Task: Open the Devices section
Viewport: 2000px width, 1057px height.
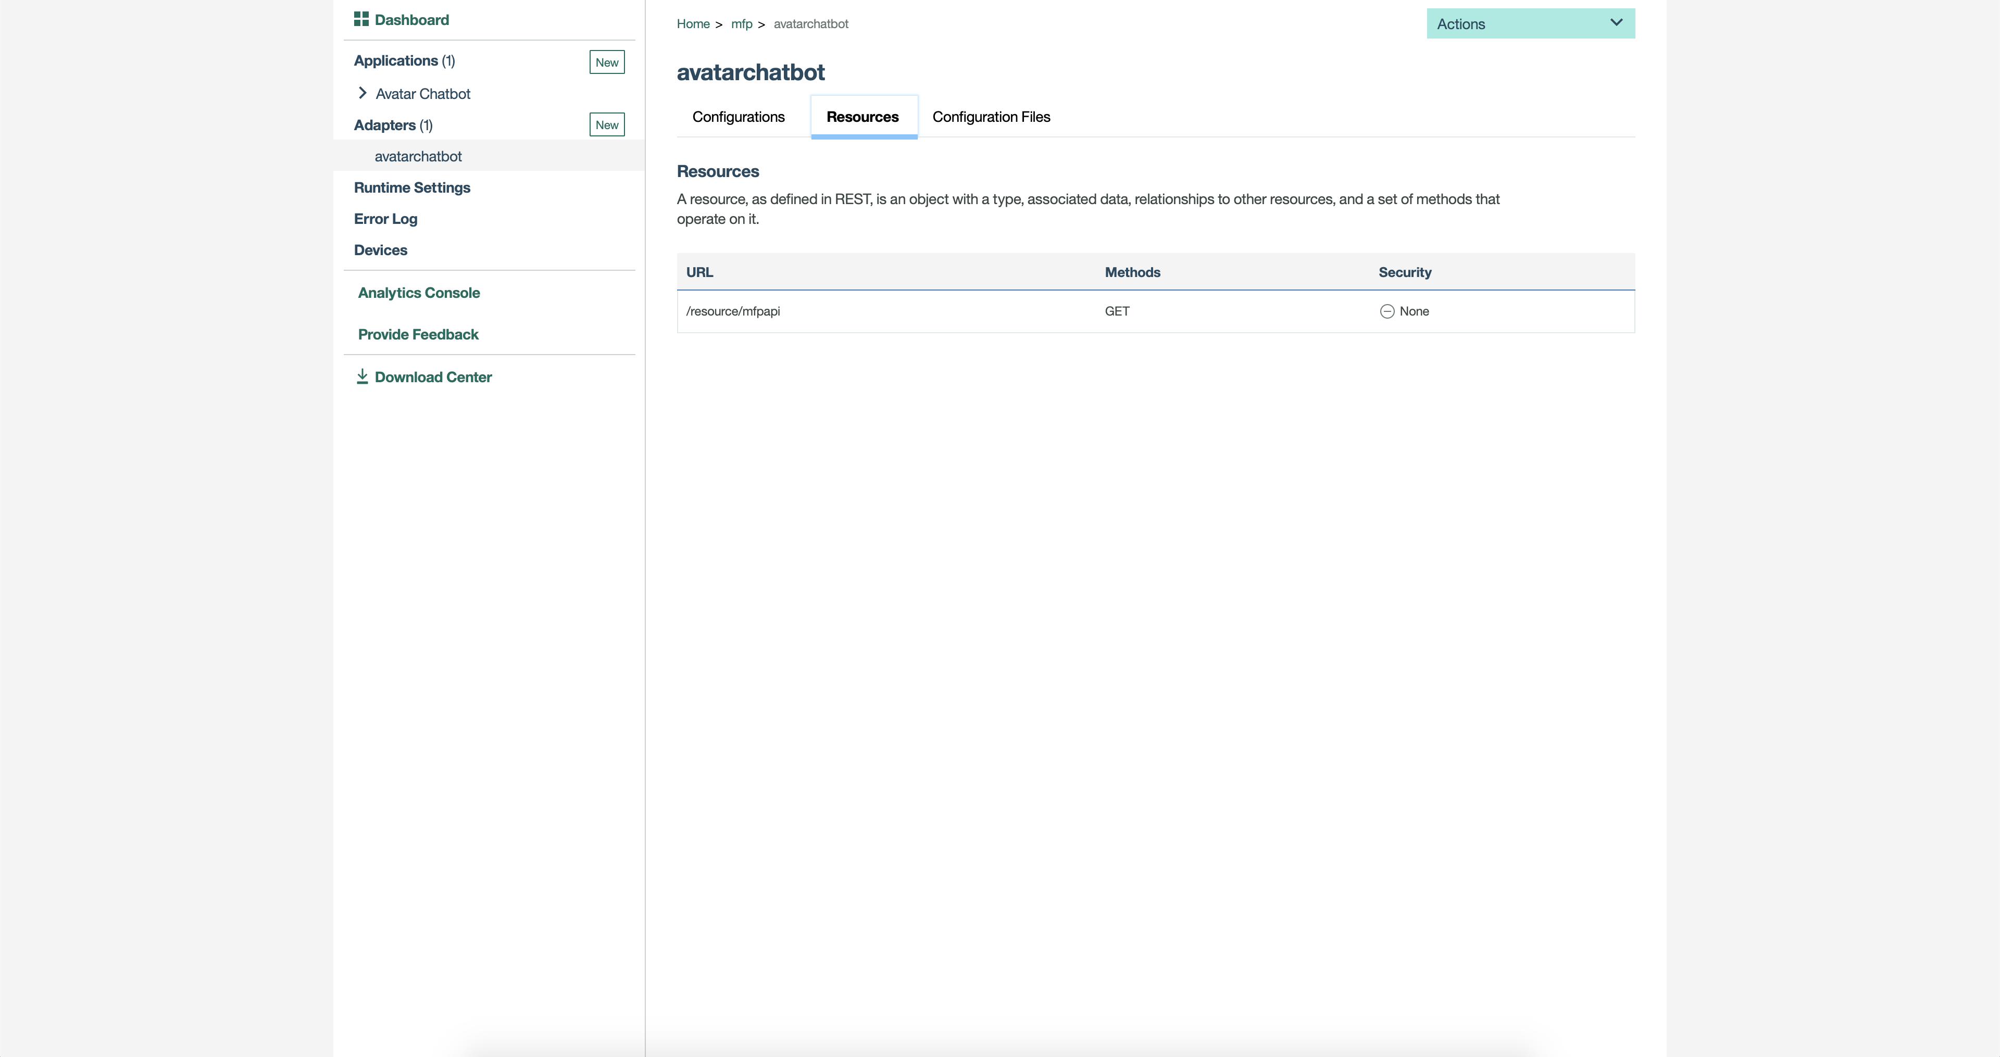Action: click(380, 250)
